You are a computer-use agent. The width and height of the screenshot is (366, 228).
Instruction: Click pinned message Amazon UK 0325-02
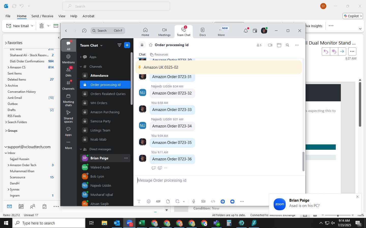(219, 67)
